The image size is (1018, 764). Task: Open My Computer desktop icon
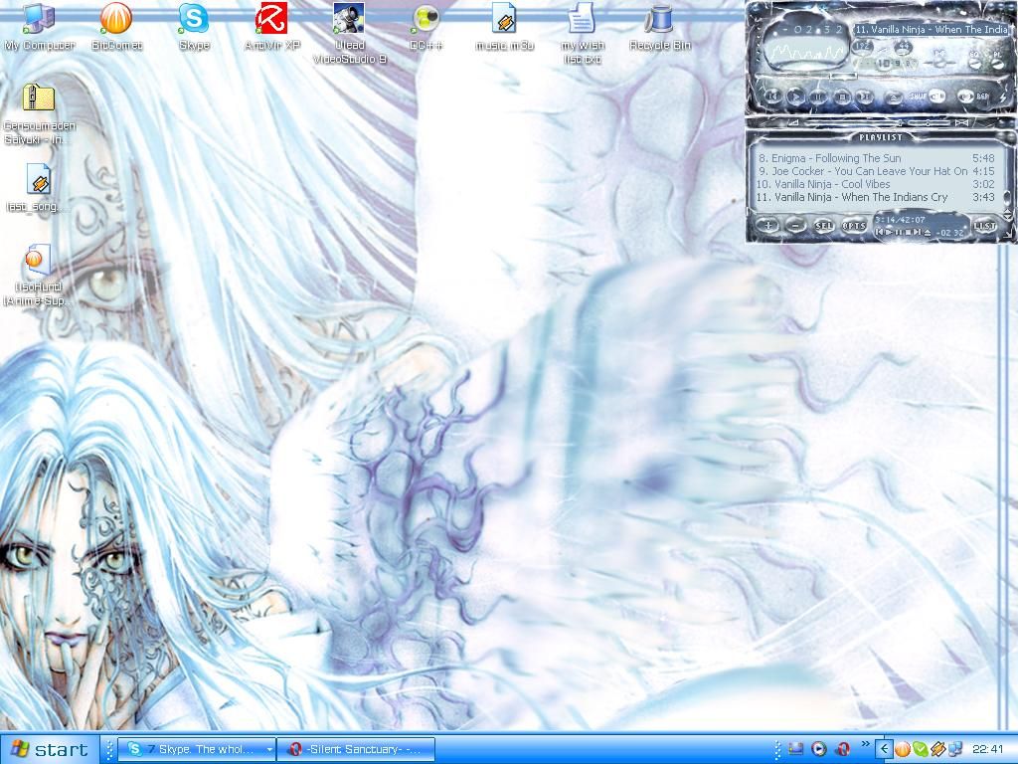click(x=39, y=27)
